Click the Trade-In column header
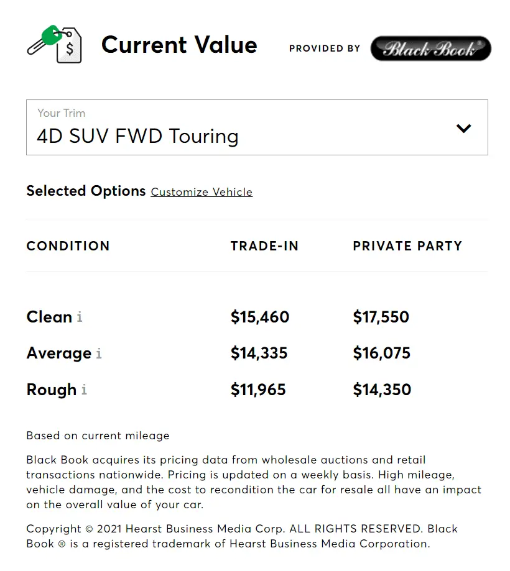 (x=264, y=246)
